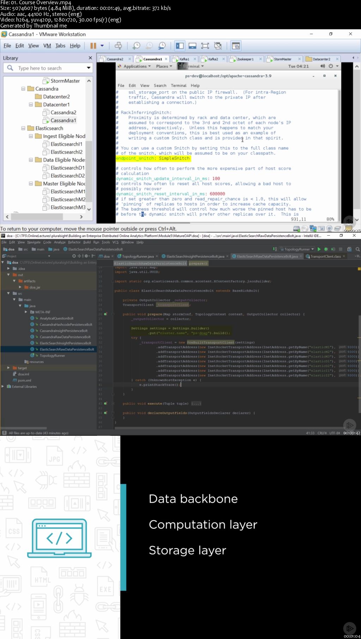Click Library horizontal scrollbar right arrow
This screenshot has height=639, width=361.
[x=81, y=217]
